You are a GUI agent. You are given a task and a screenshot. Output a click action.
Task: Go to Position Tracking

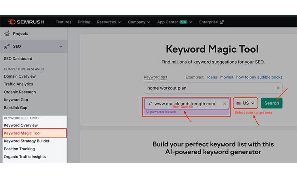click(19, 149)
